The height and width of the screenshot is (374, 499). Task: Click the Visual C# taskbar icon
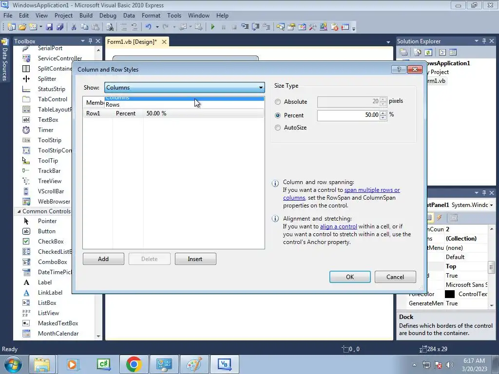click(x=103, y=364)
